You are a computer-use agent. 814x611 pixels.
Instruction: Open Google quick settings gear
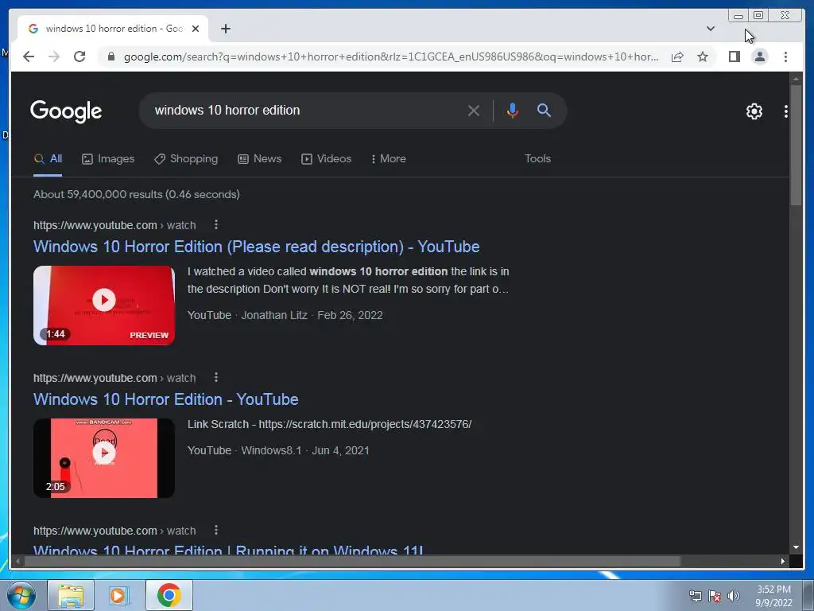pos(754,111)
